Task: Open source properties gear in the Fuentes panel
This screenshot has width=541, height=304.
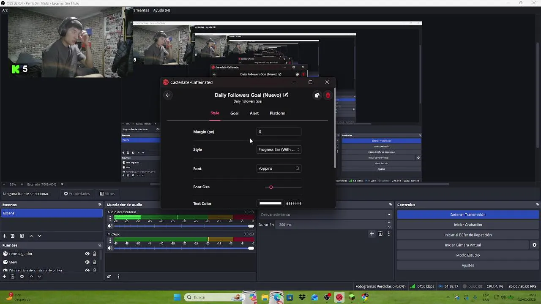Action: (x=22, y=277)
